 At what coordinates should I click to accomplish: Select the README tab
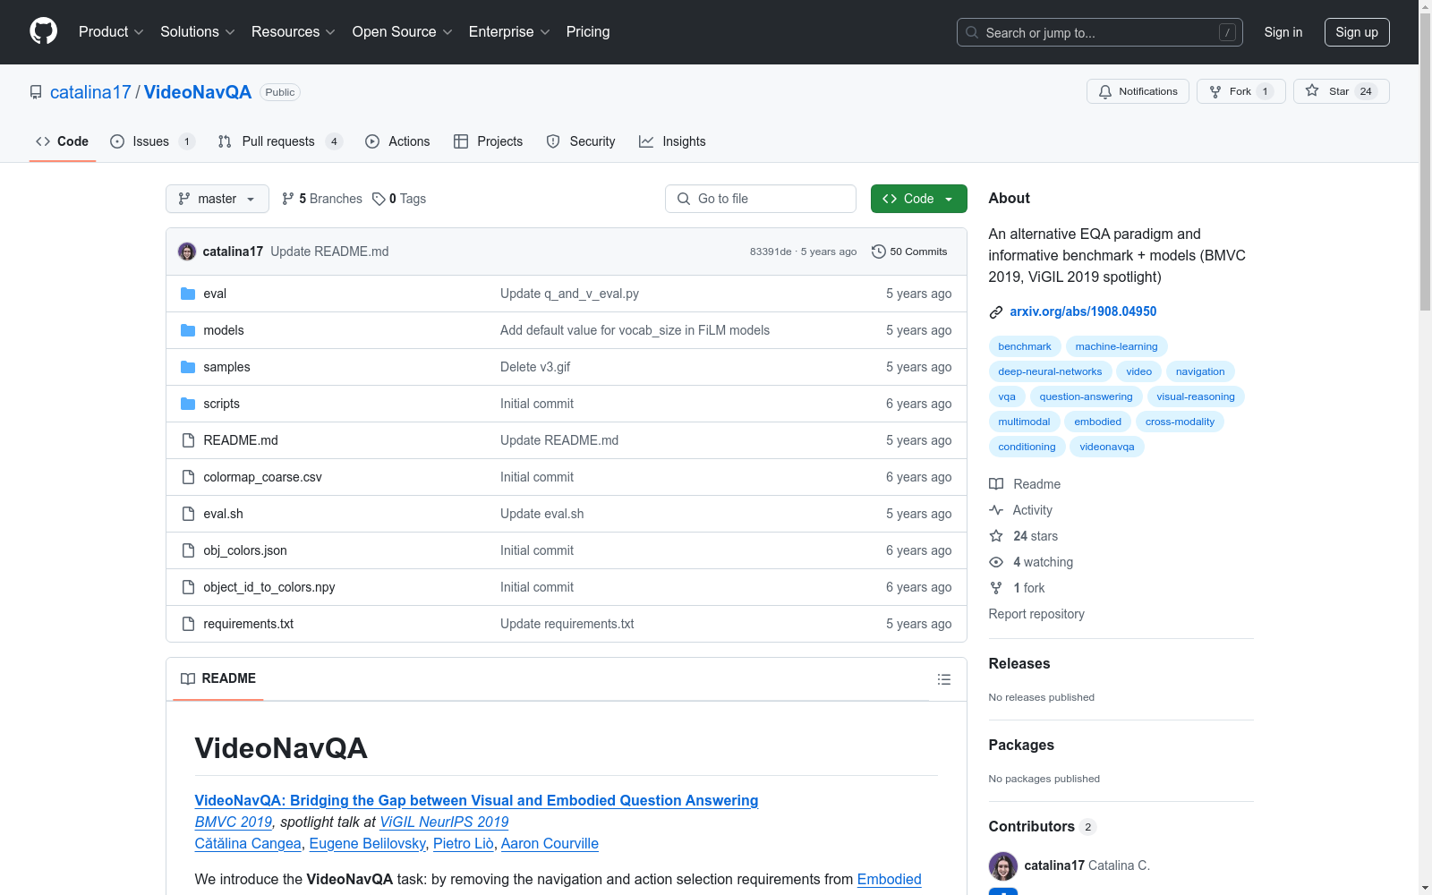point(218,678)
